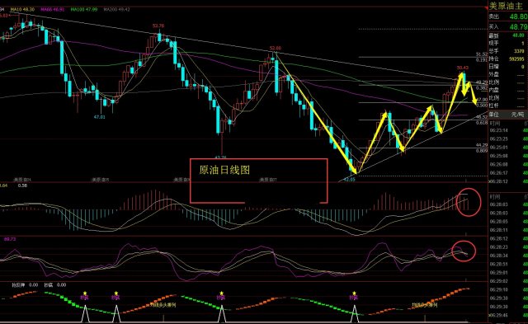528x324 pixels.
Task: Click the MA10 48.30 indicator label
Action: (22, 9)
